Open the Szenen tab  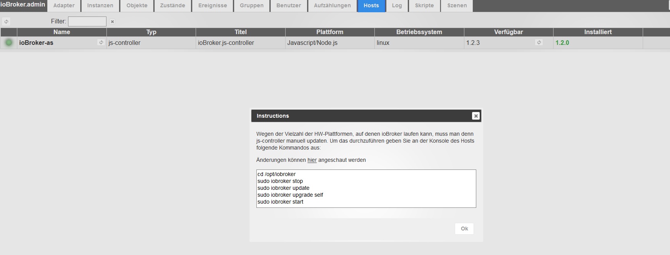click(x=457, y=6)
